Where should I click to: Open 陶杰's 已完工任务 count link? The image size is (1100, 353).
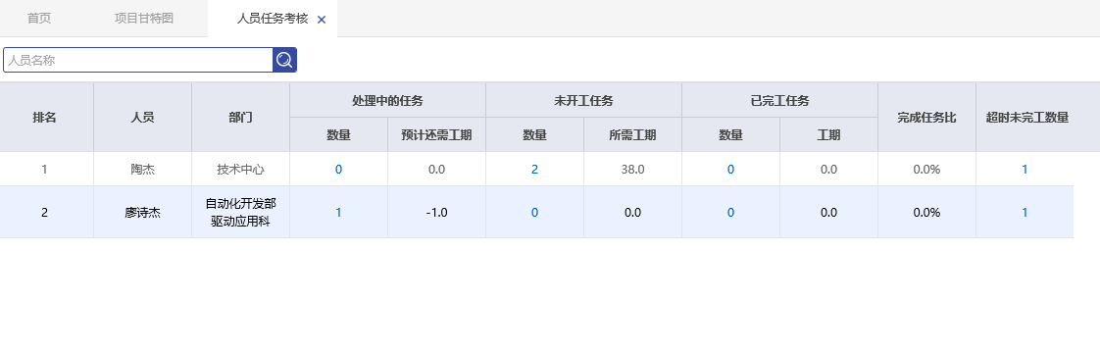pyautogui.click(x=730, y=169)
